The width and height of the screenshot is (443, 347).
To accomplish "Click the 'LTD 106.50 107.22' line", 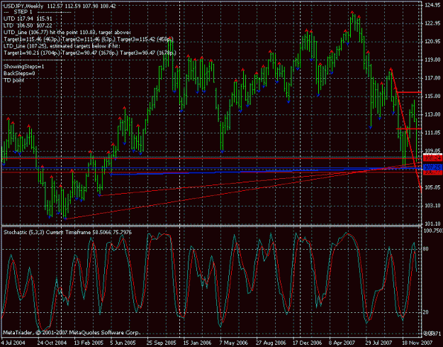I will click(x=28, y=26).
